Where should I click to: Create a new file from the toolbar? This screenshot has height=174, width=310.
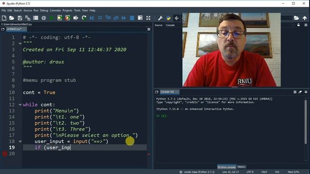4,18
